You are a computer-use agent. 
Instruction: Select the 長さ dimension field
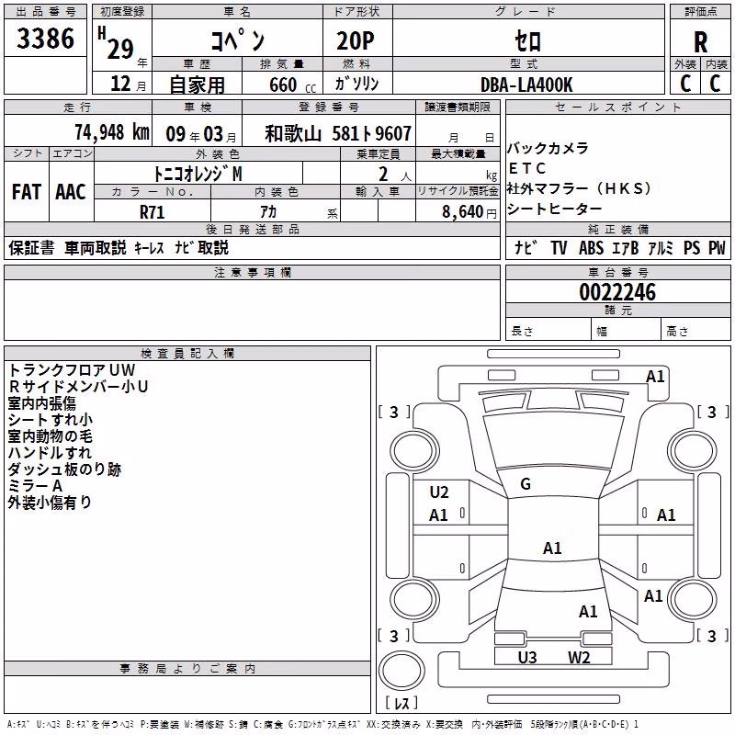548,331
